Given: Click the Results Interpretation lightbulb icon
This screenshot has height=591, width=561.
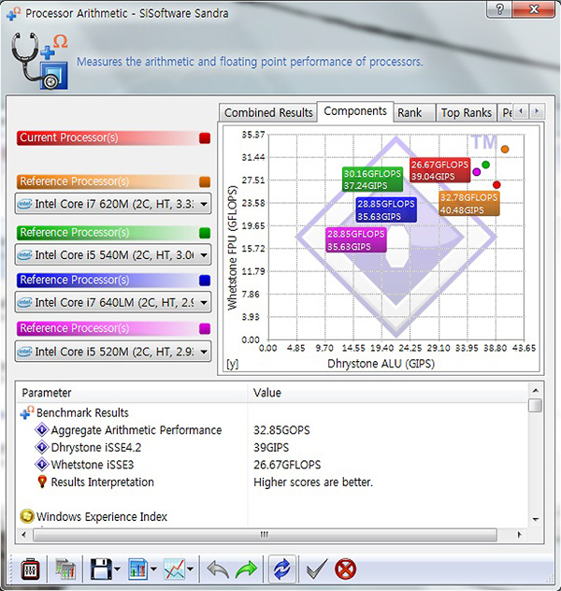Looking at the screenshot, I should pos(42,482).
